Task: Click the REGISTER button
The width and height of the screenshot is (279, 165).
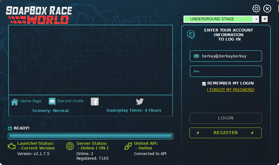Action: pos(226,133)
